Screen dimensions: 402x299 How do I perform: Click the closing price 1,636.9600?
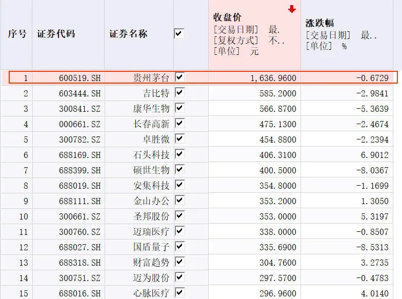(x=273, y=78)
